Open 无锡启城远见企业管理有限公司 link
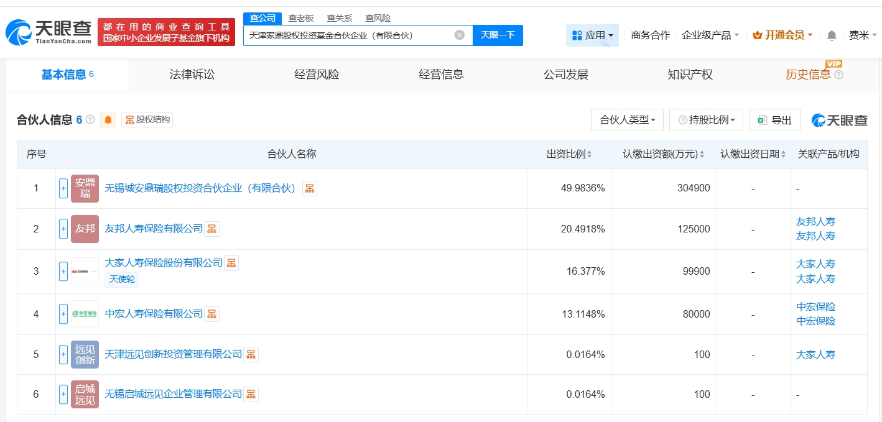The width and height of the screenshot is (882, 422). [174, 394]
